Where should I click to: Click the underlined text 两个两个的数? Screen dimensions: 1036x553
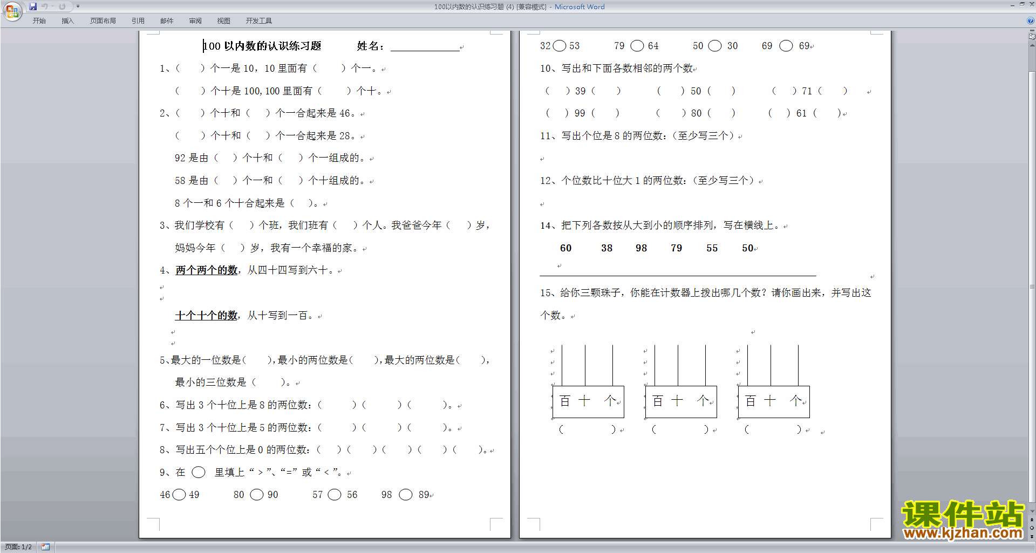207,270
